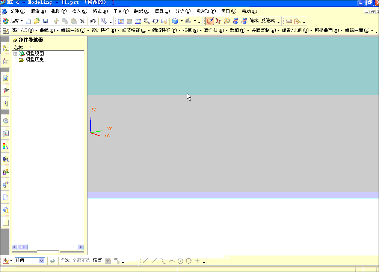
Task: Undo the last action
Action: pos(93,21)
